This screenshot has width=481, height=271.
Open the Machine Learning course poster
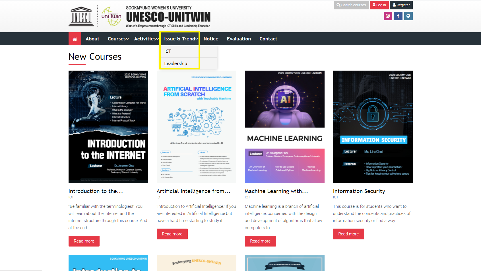coord(285,127)
